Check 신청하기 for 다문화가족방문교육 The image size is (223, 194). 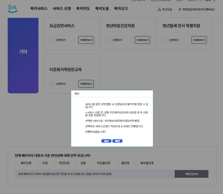52,84
